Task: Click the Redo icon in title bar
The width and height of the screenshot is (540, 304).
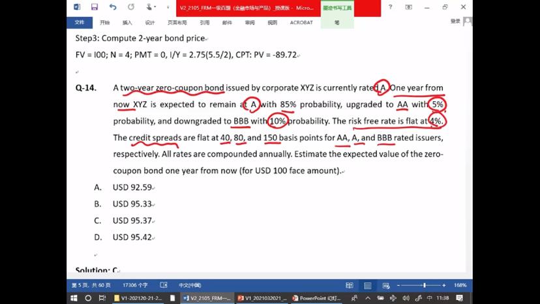Action: [131, 7]
